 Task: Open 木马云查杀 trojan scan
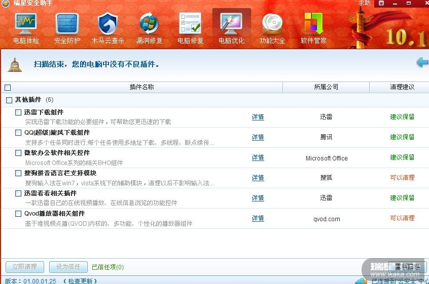coord(108,28)
